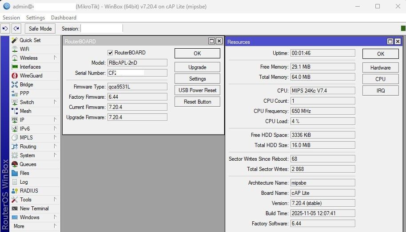Click OK in RouterBOARD window
The image size is (406, 232).
tap(197, 54)
